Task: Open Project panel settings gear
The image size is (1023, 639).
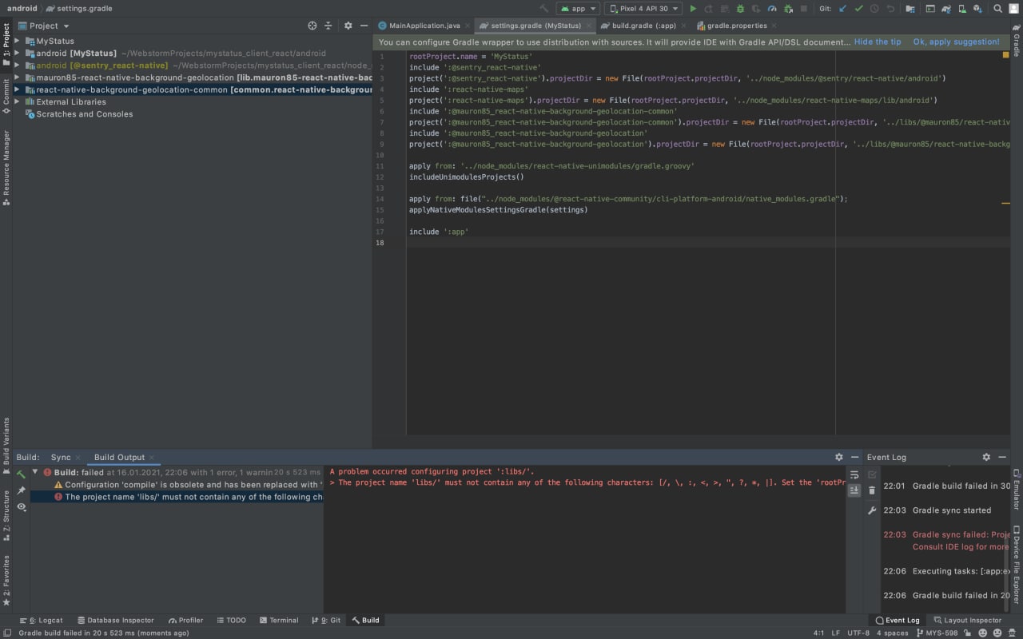Action: pyautogui.click(x=348, y=26)
